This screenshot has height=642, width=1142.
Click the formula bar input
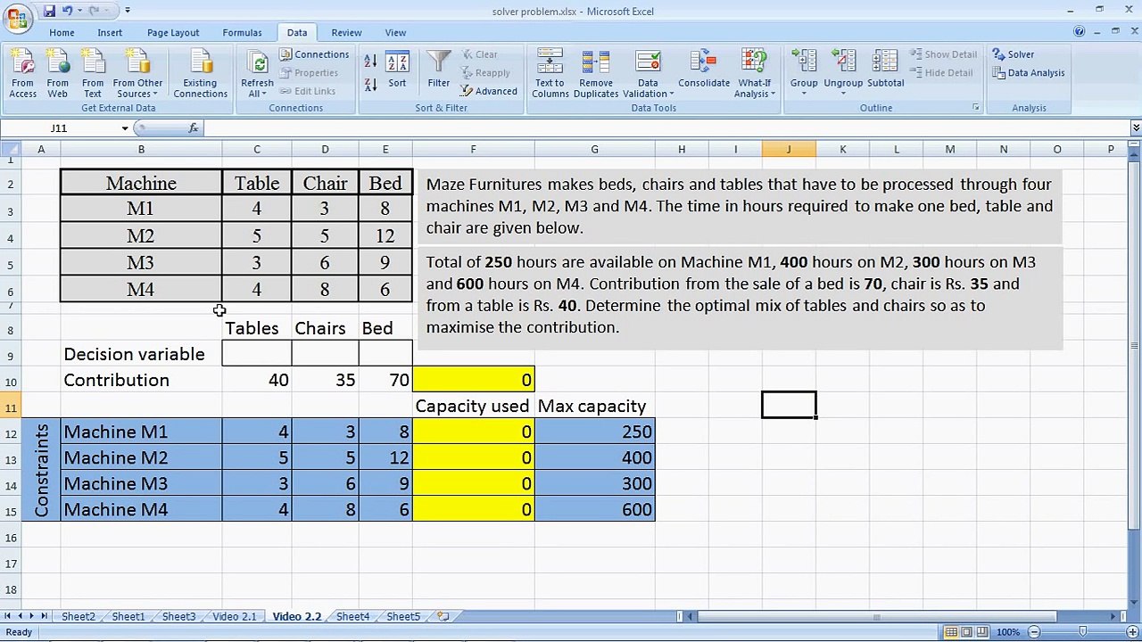[x=665, y=128]
